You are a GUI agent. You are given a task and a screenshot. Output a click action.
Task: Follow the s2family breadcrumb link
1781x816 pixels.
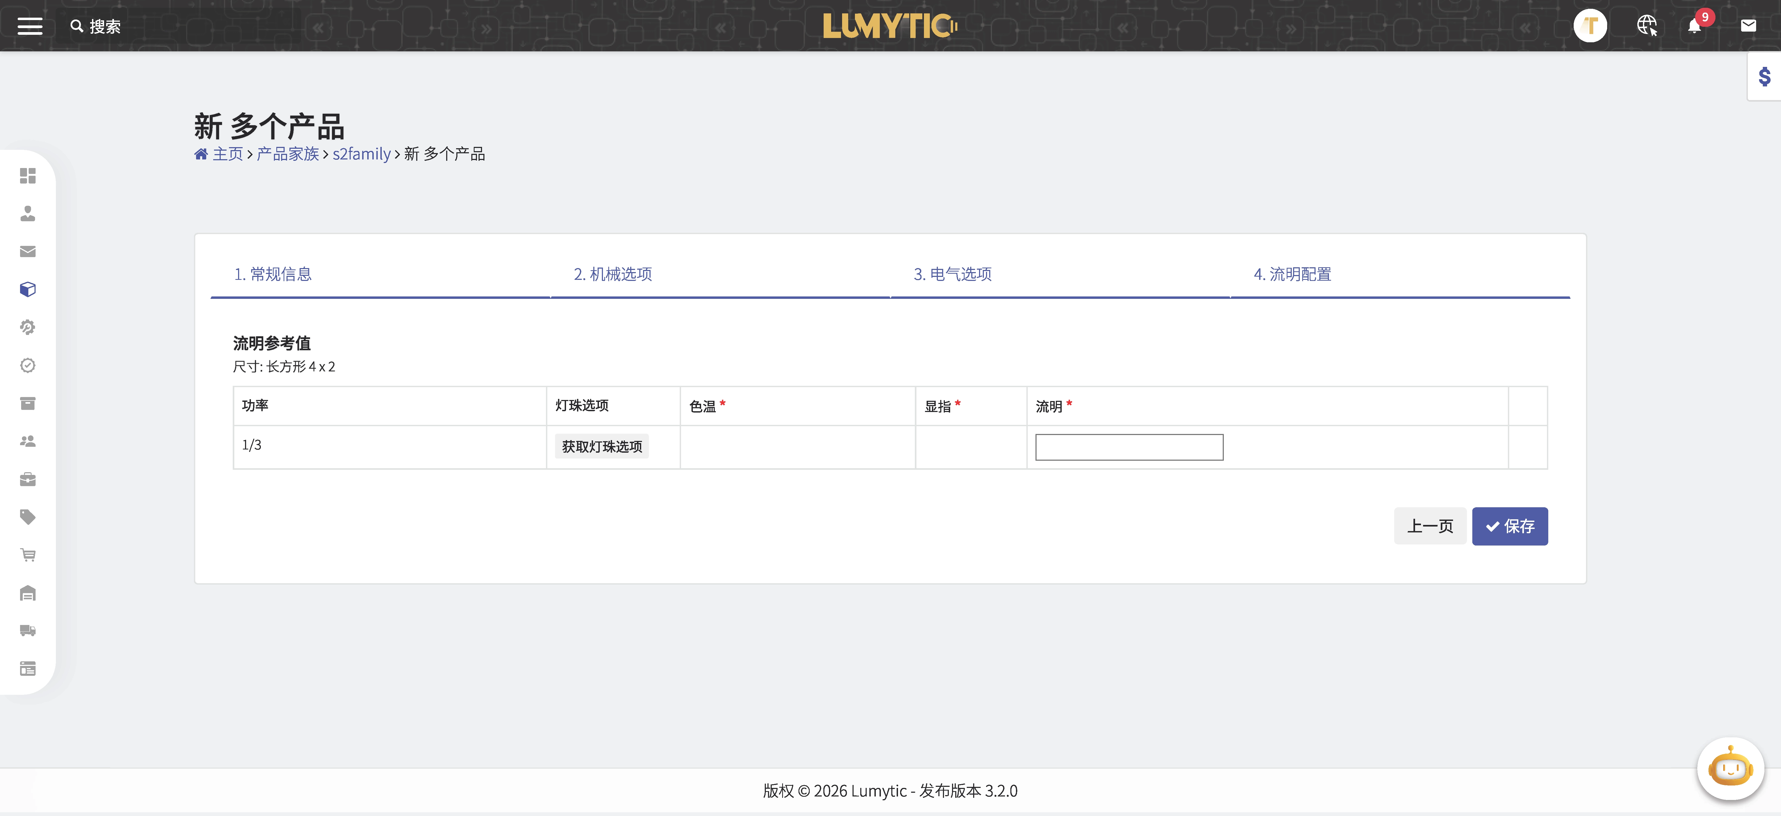point(362,154)
